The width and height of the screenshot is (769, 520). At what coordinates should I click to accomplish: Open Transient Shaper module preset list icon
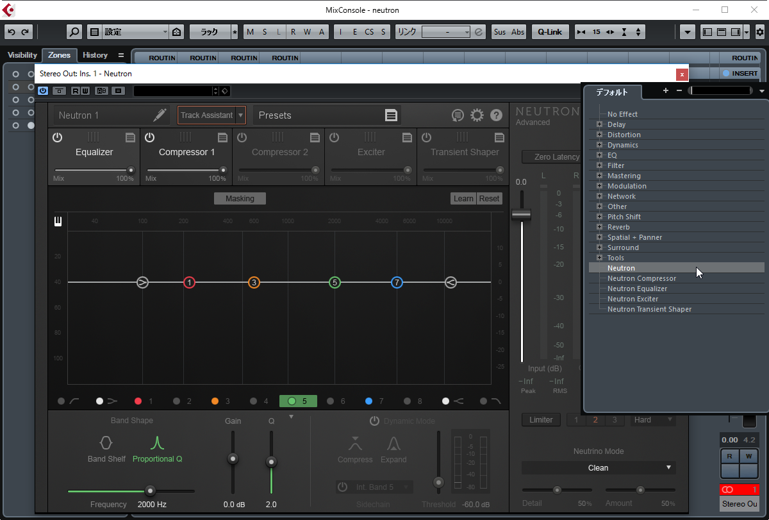click(x=499, y=137)
